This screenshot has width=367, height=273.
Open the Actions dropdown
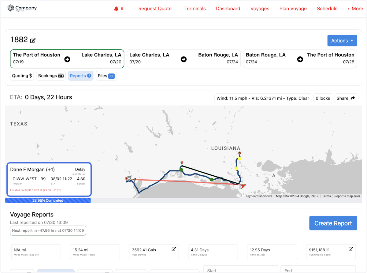click(342, 41)
